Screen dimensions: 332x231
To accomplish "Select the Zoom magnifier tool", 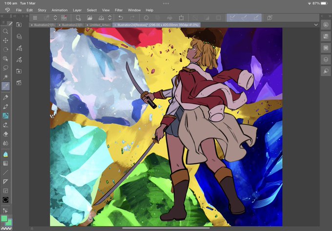I will pos(5,32).
